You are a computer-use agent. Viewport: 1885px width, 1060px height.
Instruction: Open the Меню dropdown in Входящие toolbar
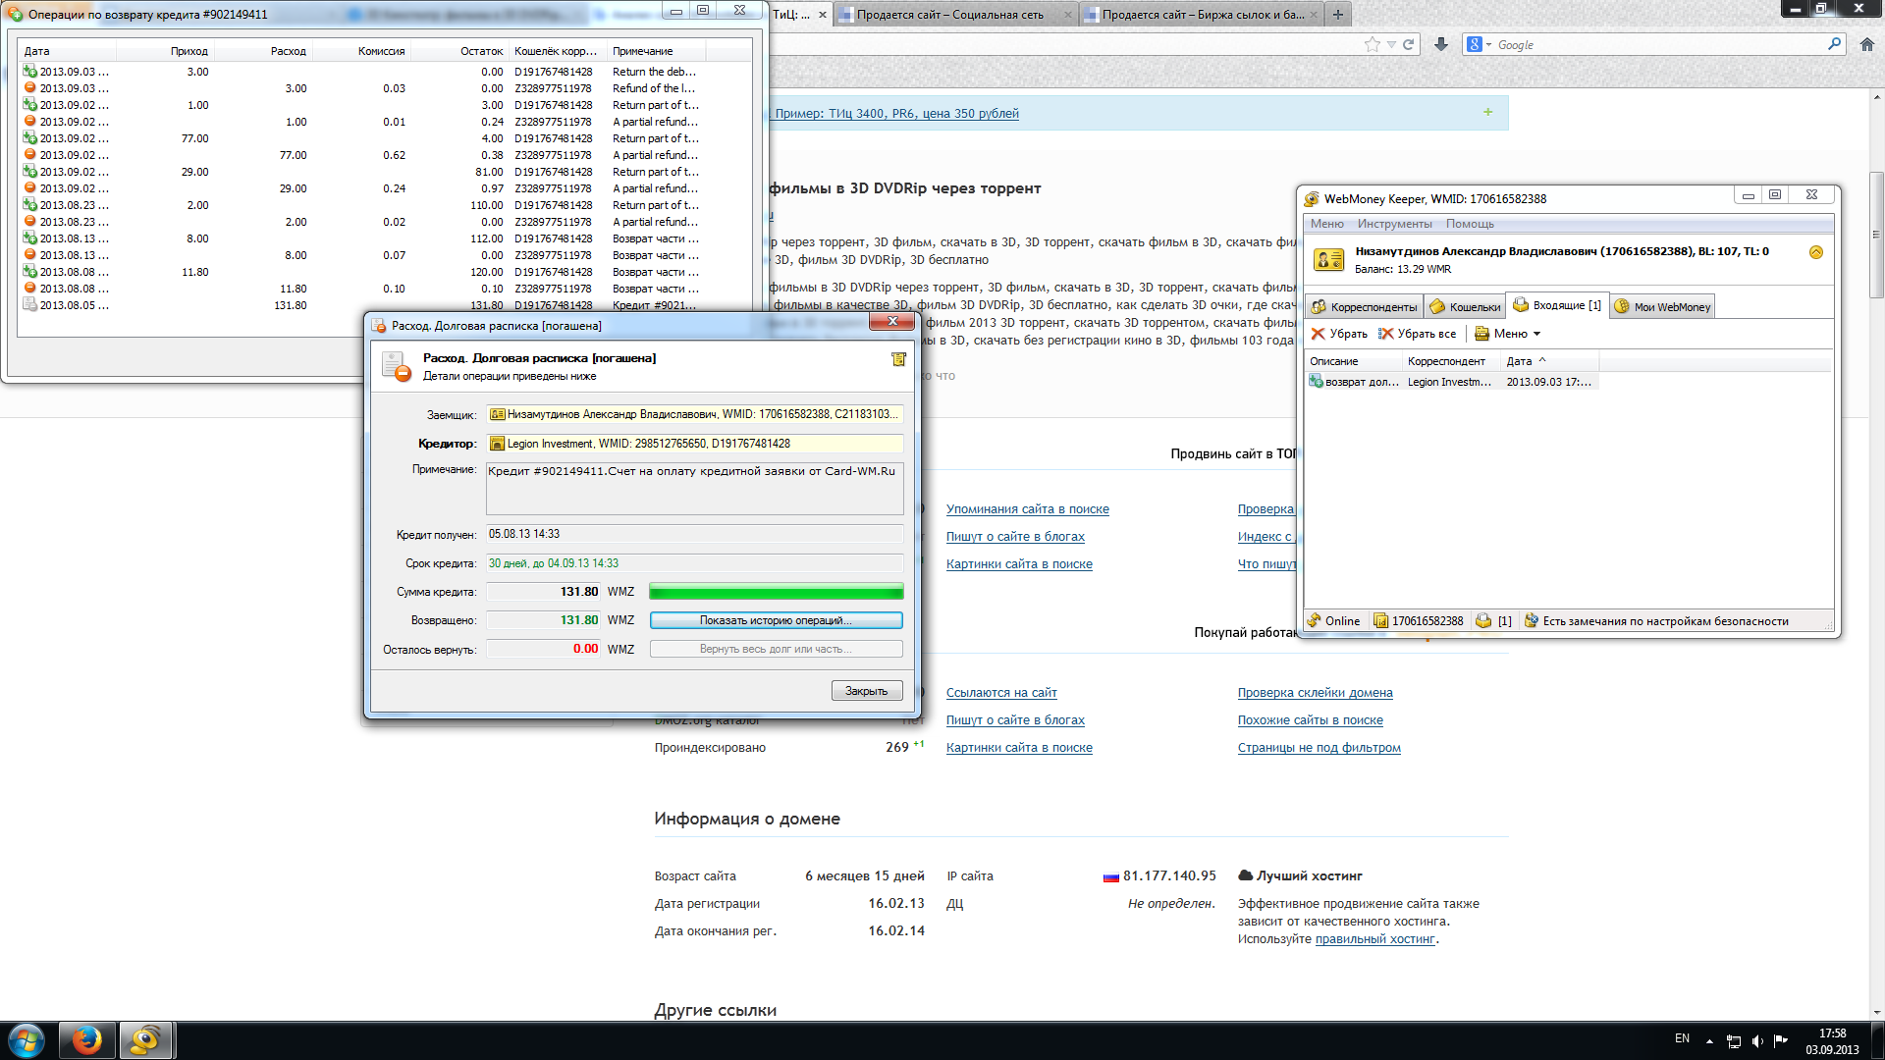coord(1508,334)
